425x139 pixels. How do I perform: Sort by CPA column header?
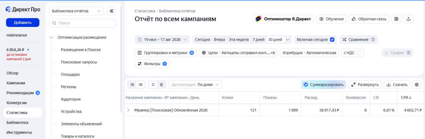(406, 98)
